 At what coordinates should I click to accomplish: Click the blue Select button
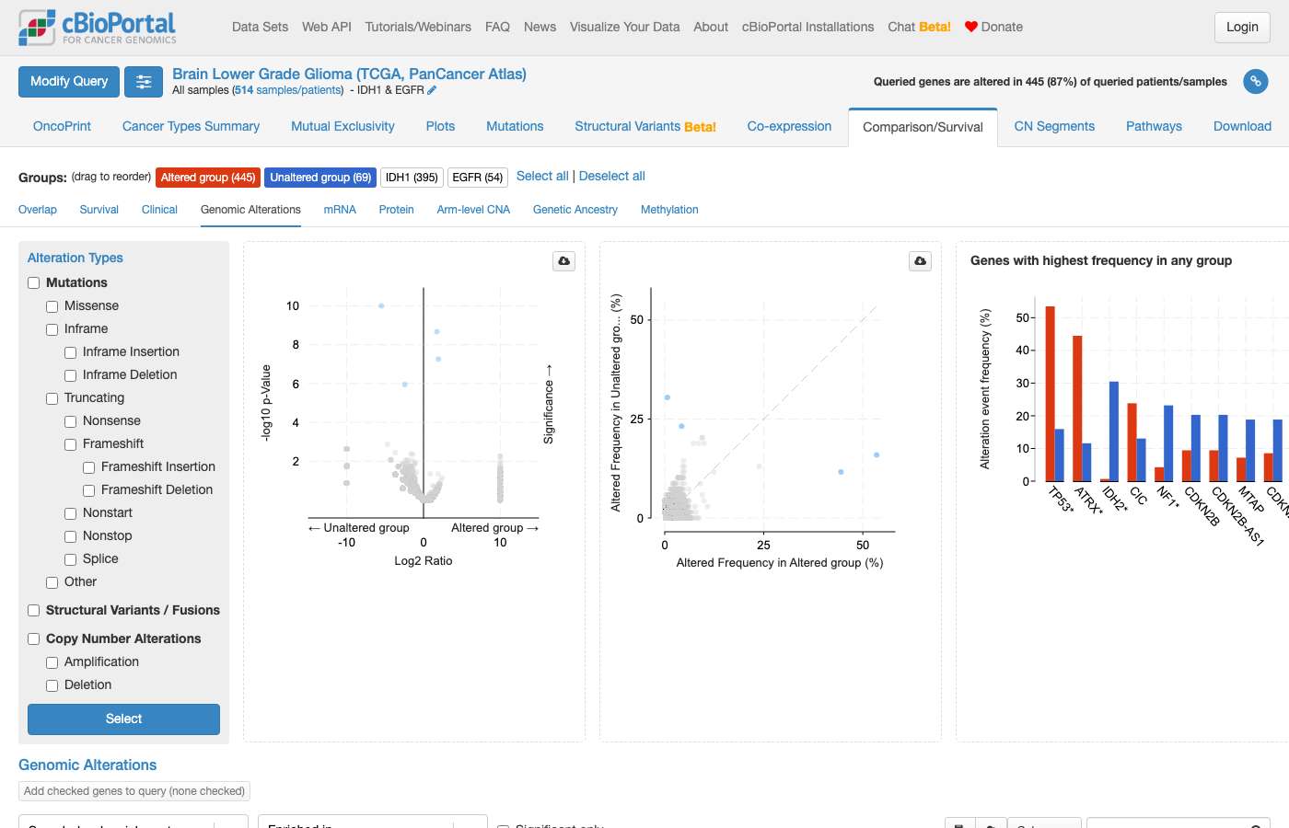click(123, 719)
